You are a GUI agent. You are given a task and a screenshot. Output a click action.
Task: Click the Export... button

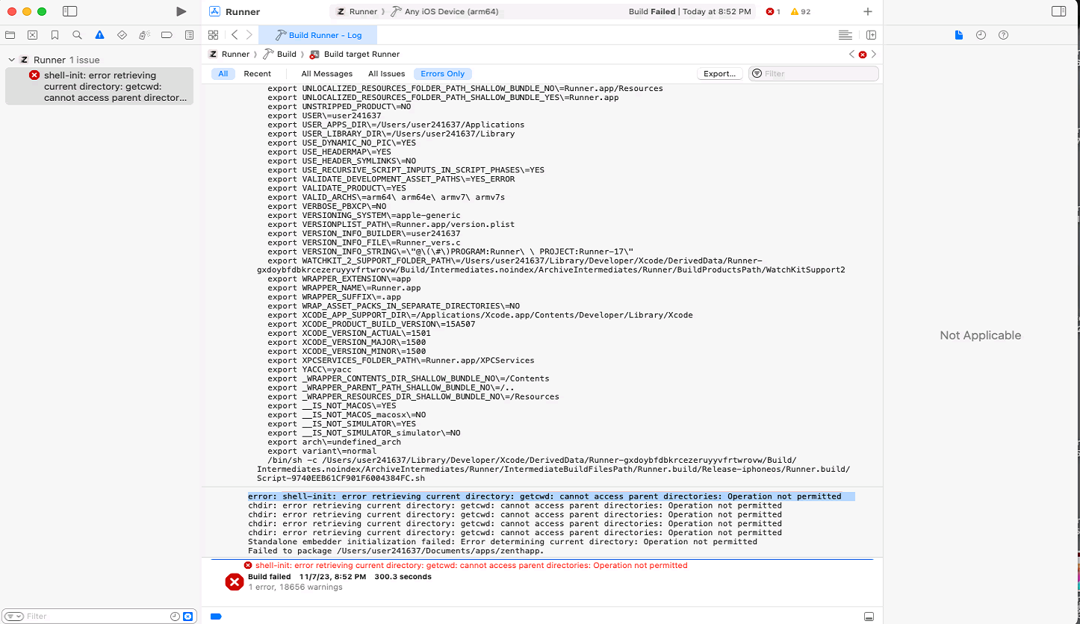coord(720,74)
